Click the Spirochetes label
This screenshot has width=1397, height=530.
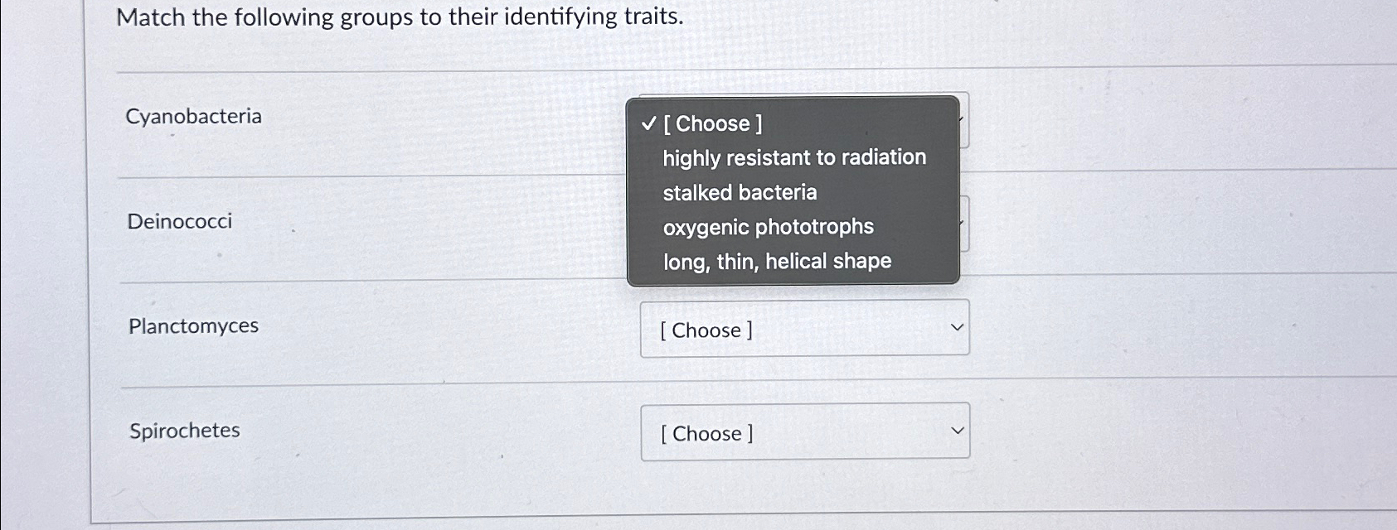pos(184,430)
